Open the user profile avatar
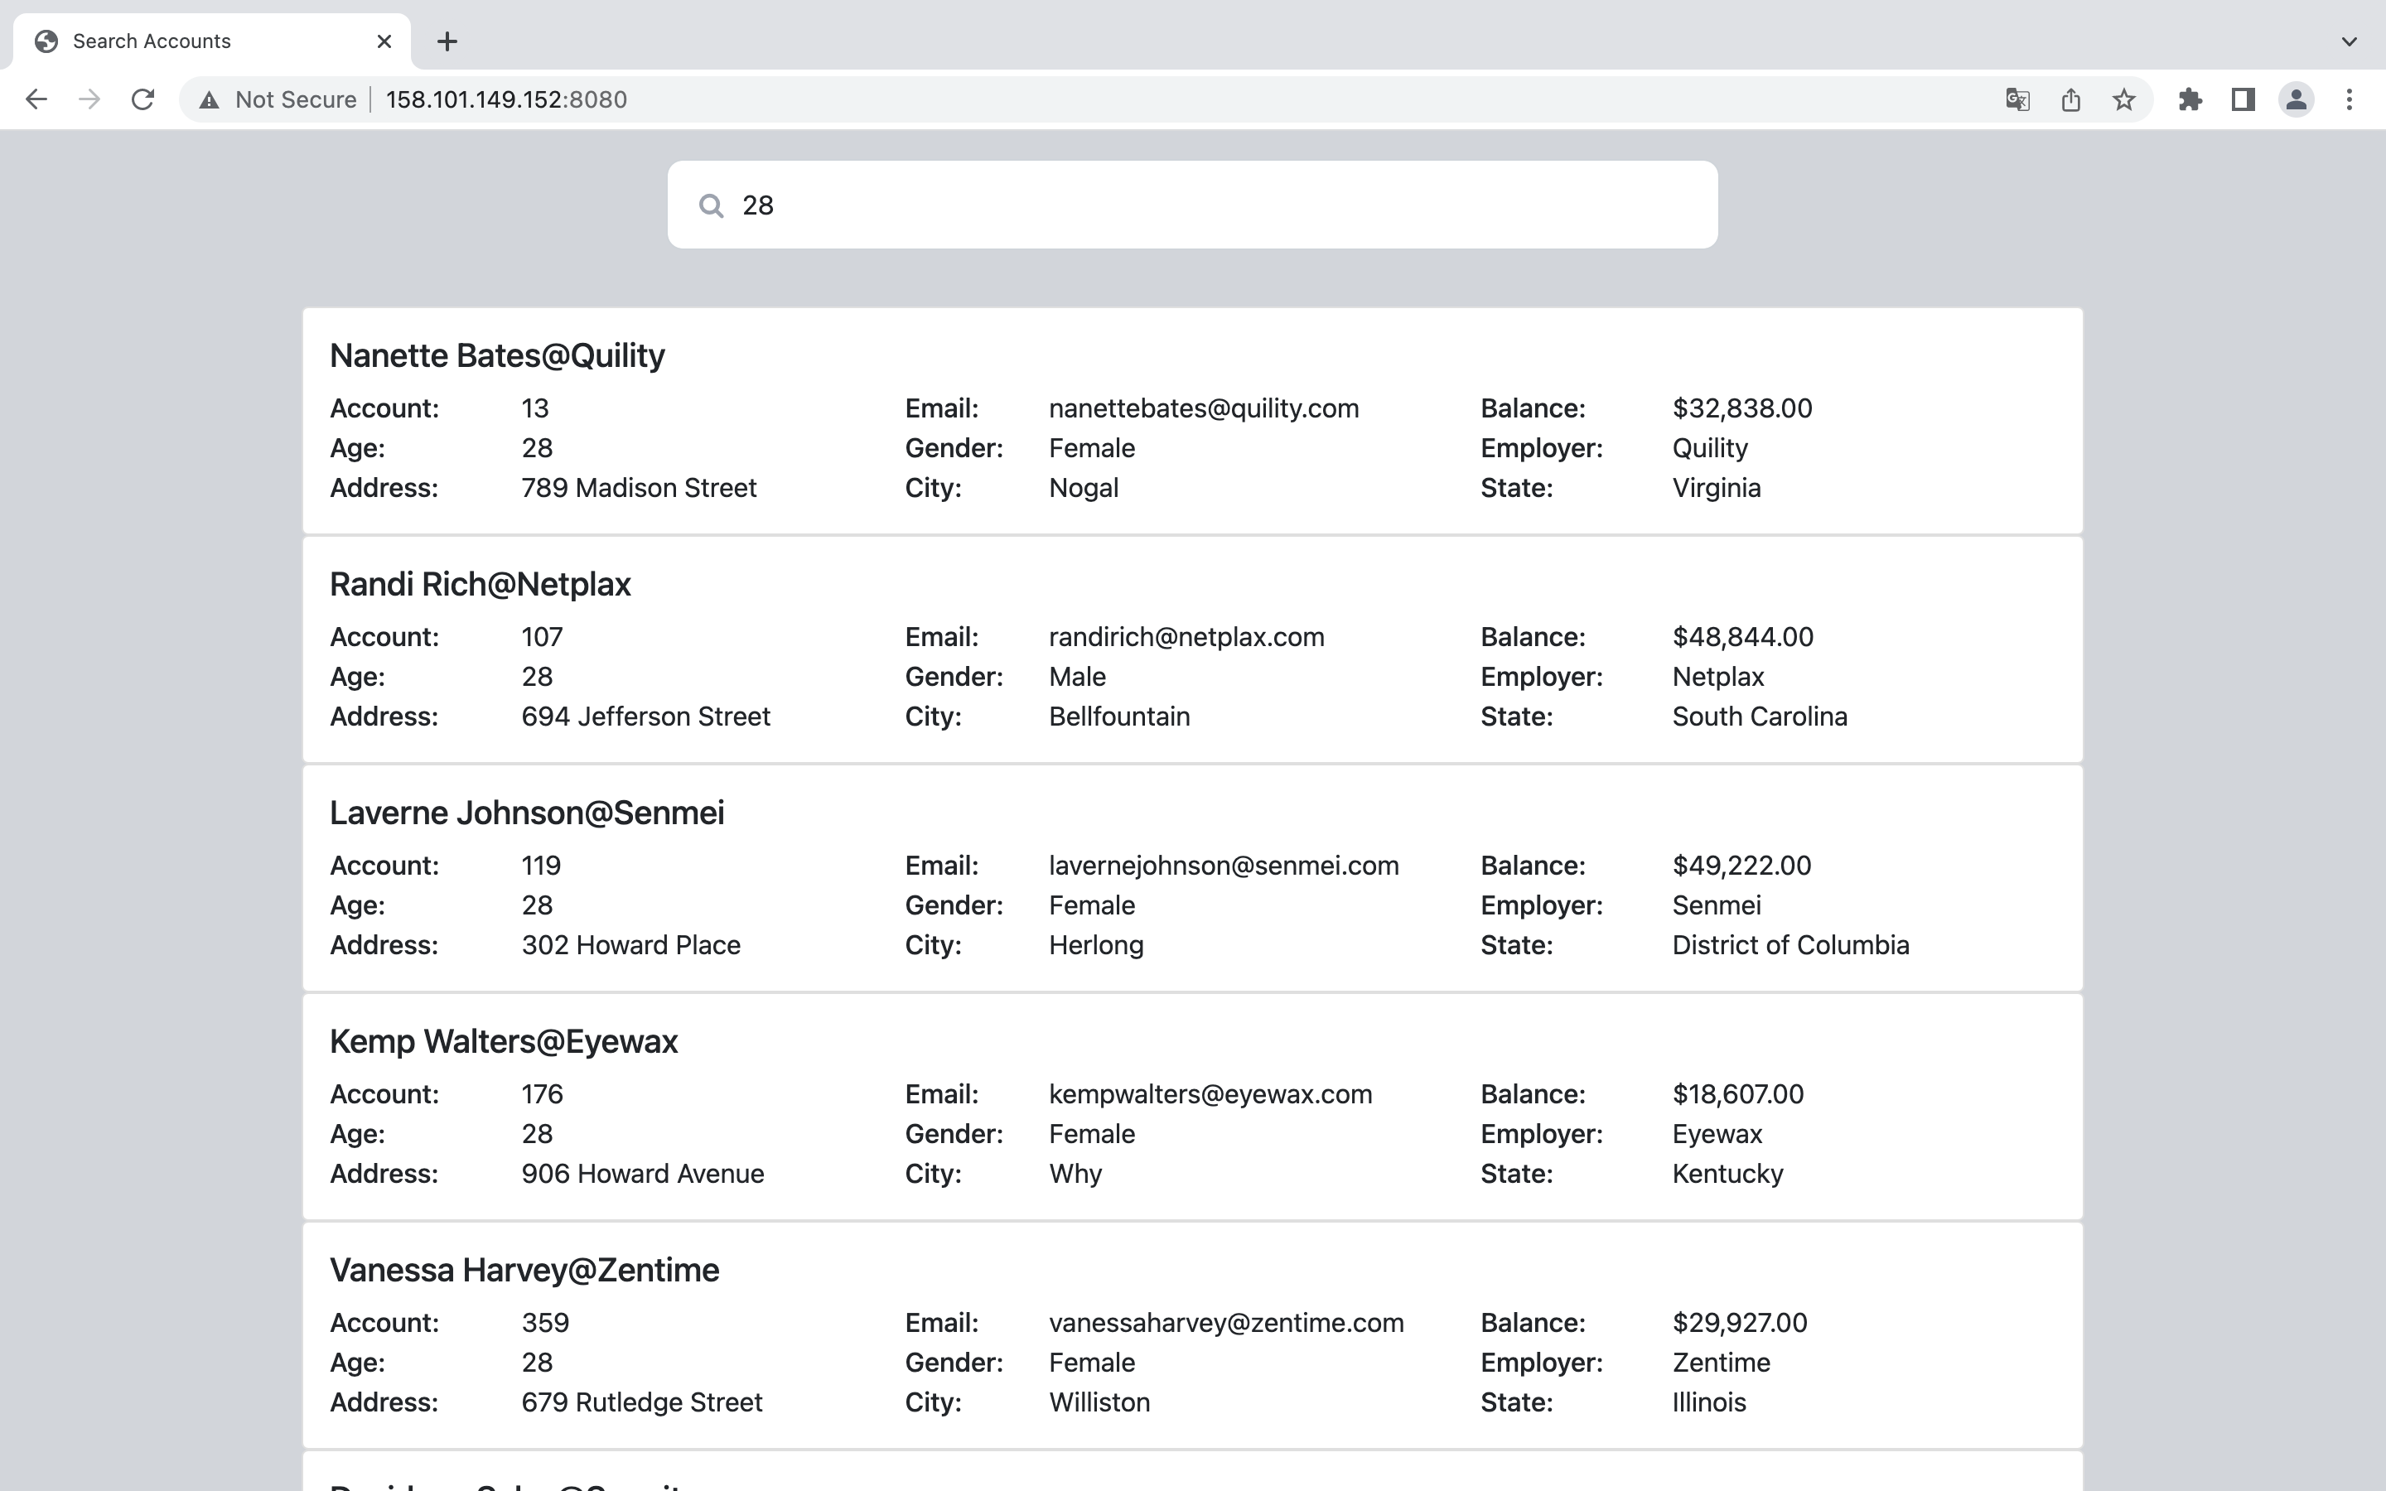Image resolution: width=2386 pixels, height=1491 pixels. [2297, 99]
